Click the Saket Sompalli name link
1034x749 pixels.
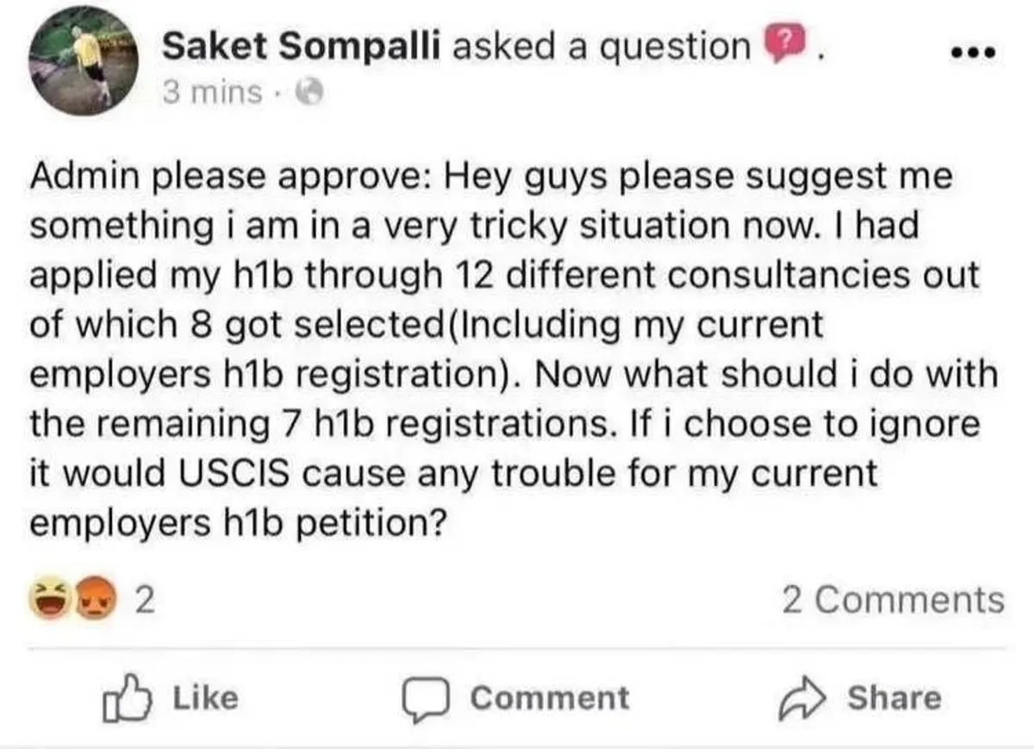pos(302,45)
